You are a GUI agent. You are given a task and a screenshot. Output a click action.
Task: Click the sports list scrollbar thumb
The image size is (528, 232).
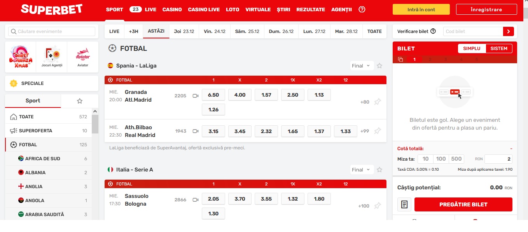tap(95, 124)
